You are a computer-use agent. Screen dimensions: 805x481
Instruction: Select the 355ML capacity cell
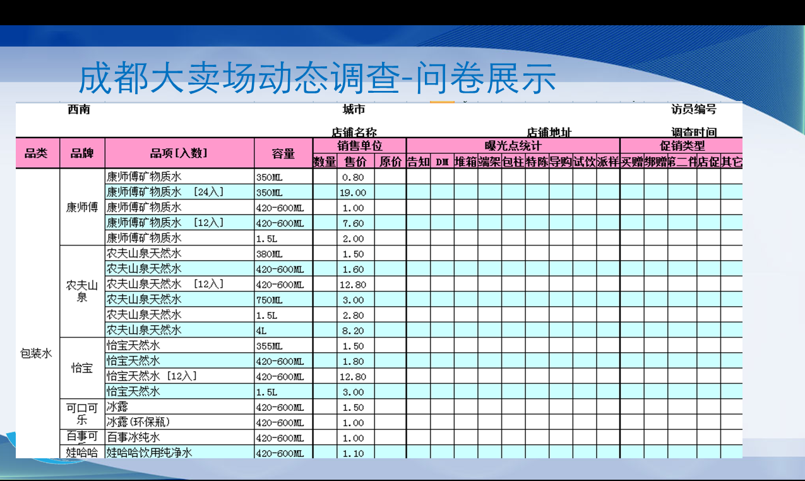pyautogui.click(x=283, y=345)
